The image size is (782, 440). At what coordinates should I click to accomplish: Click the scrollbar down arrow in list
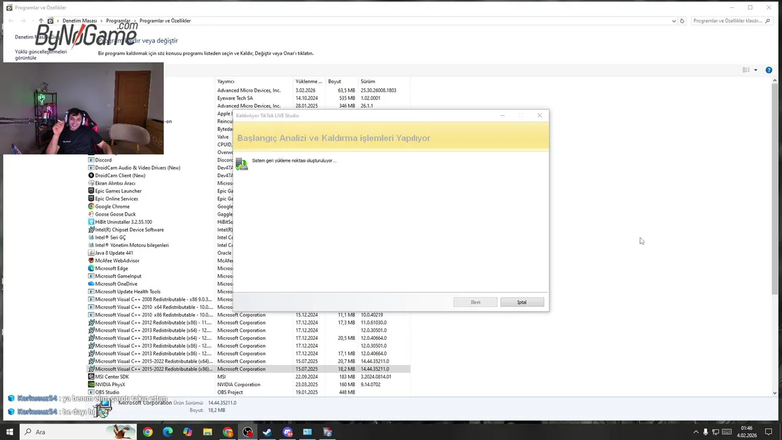pyautogui.click(x=775, y=393)
